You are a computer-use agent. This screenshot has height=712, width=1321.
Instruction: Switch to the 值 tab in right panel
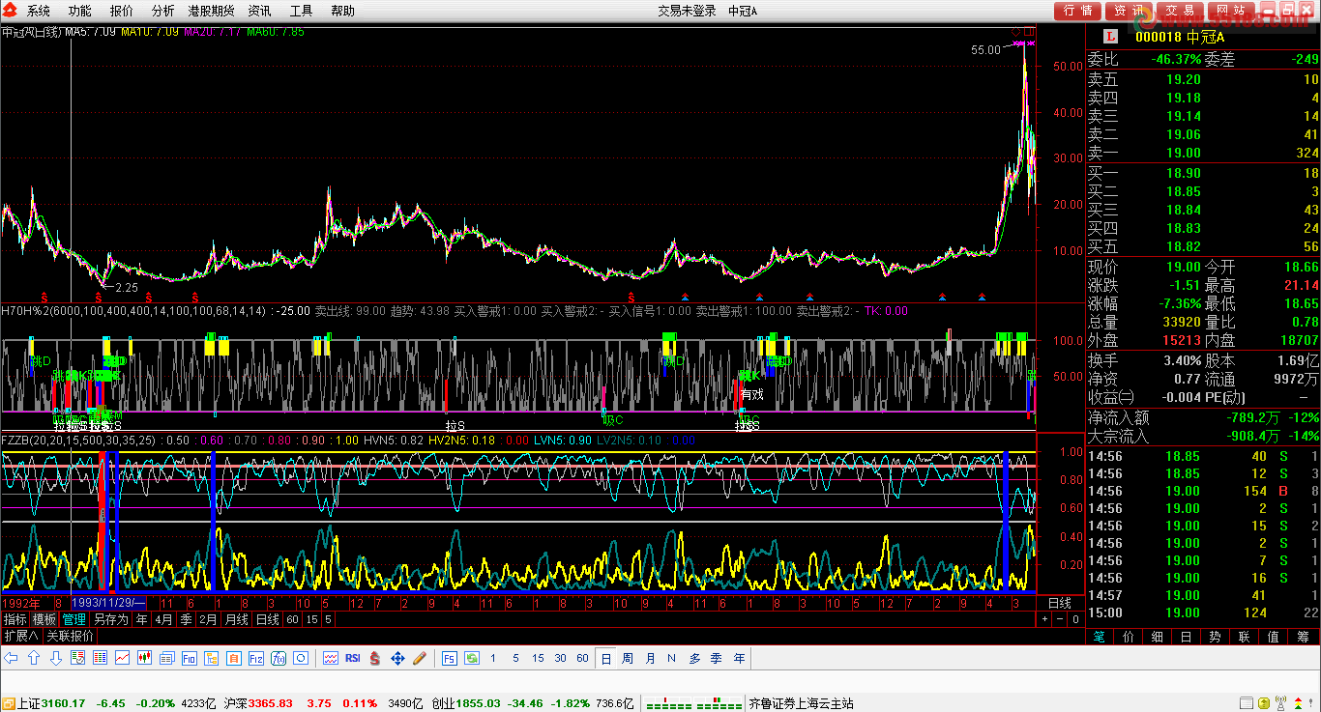(1274, 637)
